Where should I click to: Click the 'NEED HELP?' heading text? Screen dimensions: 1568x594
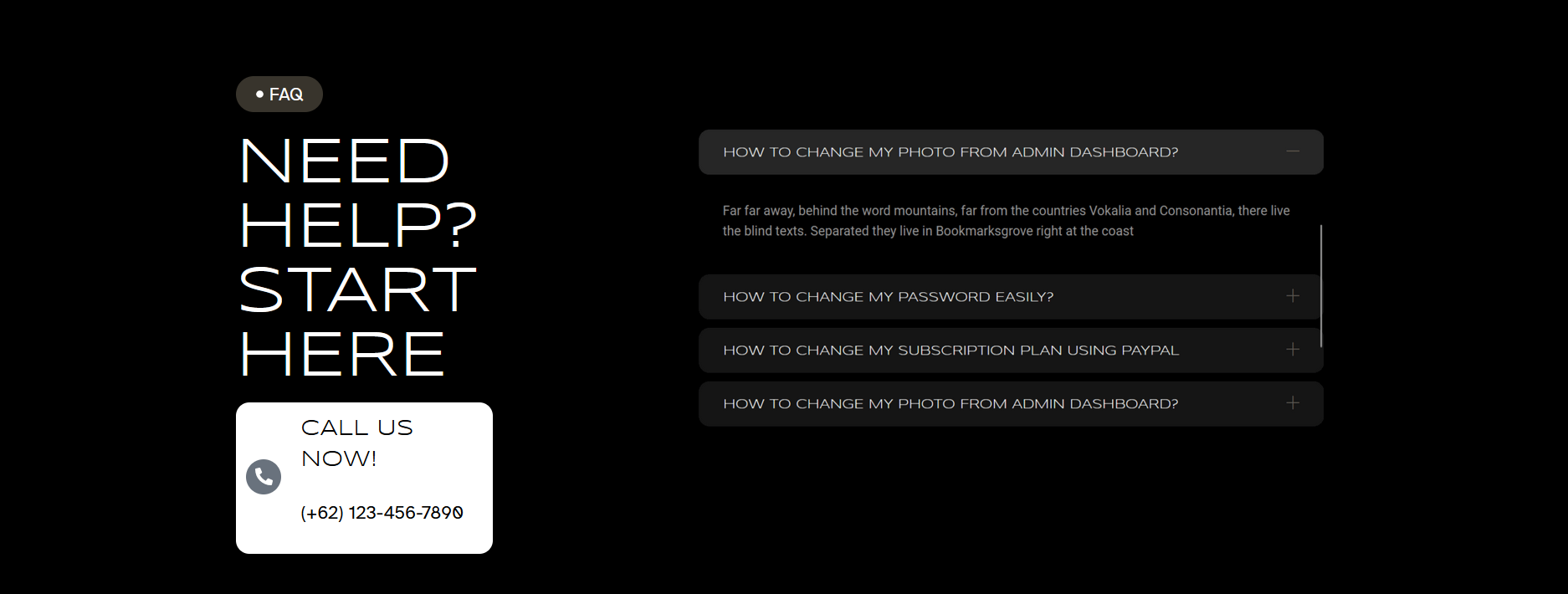[357, 193]
